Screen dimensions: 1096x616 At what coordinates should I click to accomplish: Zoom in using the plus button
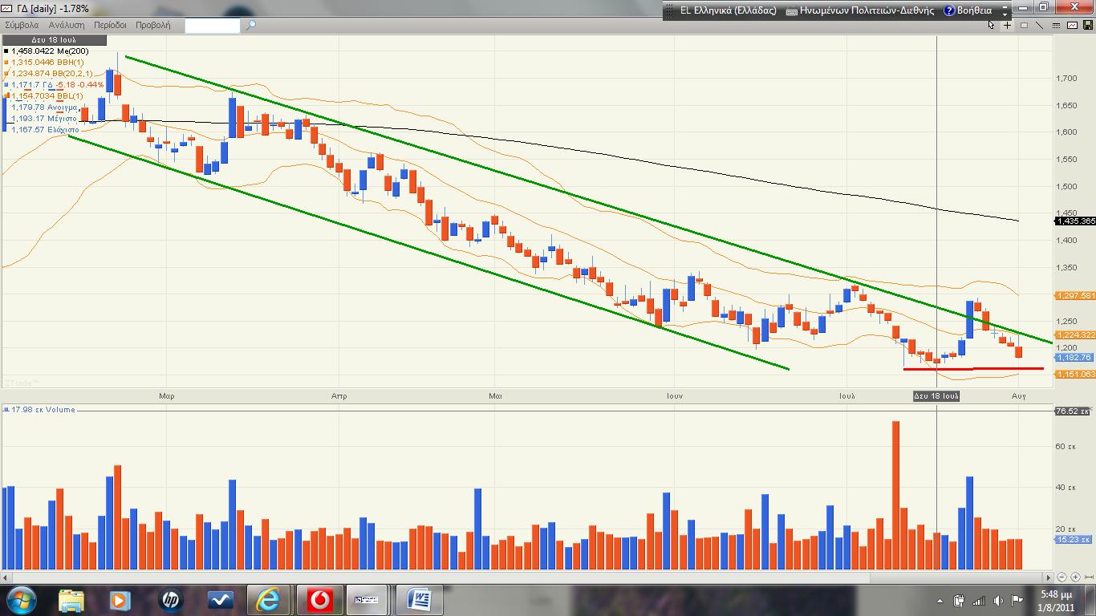[x=1075, y=577]
